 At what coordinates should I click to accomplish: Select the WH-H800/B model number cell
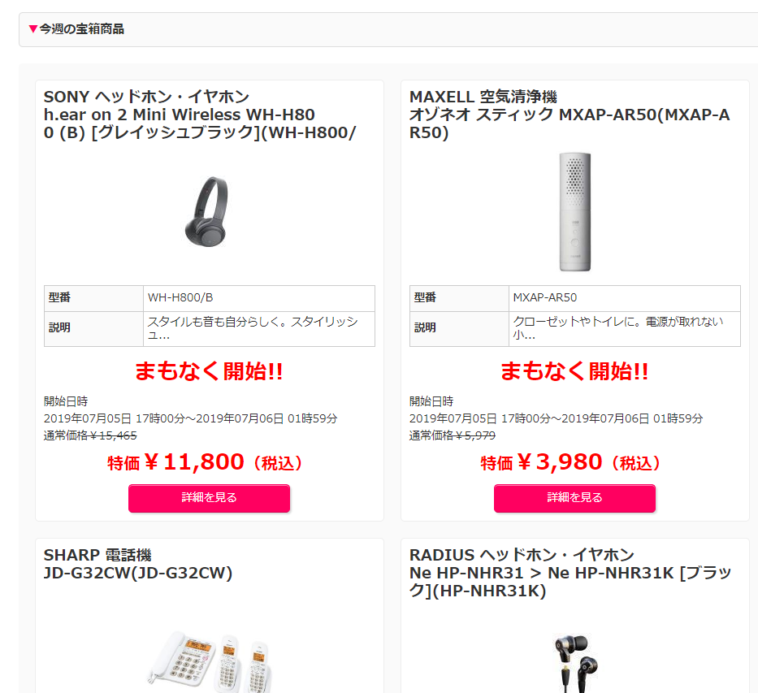point(259,298)
